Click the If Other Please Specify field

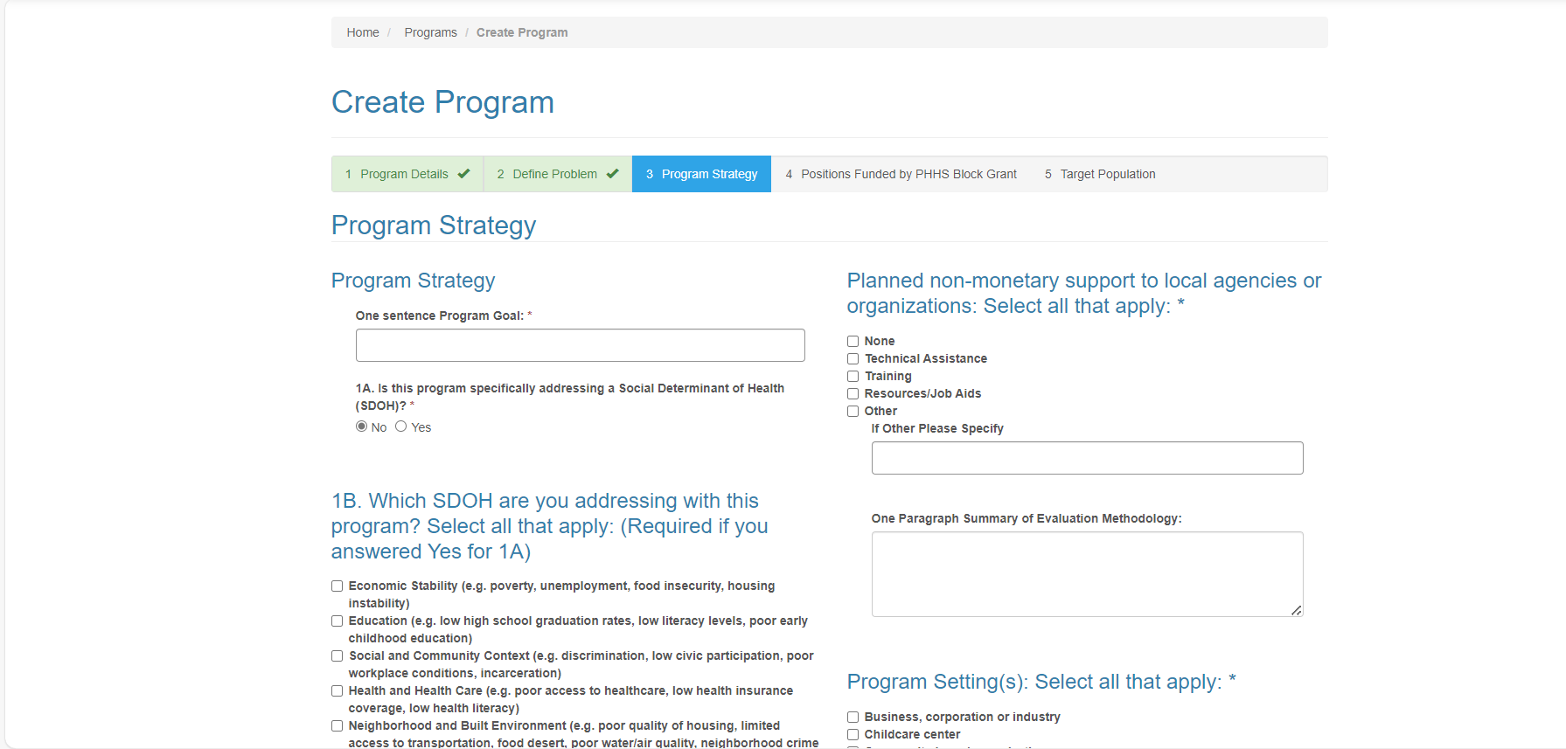(x=1087, y=458)
